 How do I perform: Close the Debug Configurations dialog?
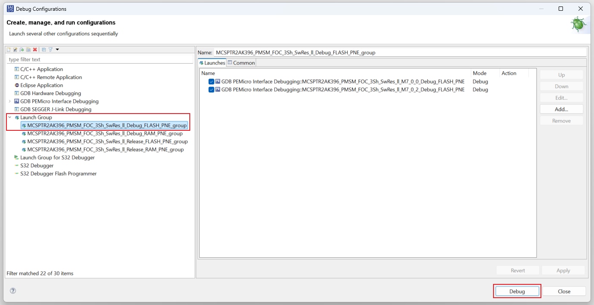[x=564, y=291]
